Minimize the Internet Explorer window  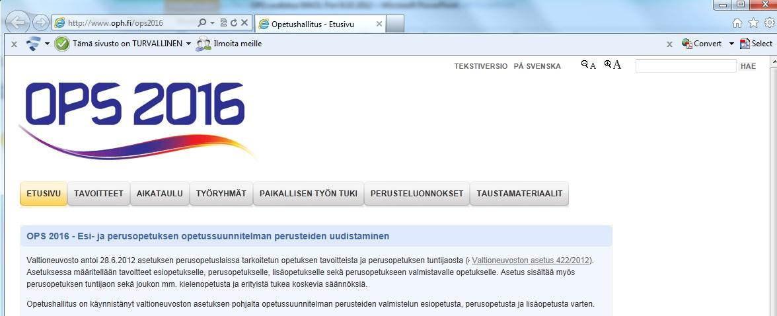pos(724,5)
